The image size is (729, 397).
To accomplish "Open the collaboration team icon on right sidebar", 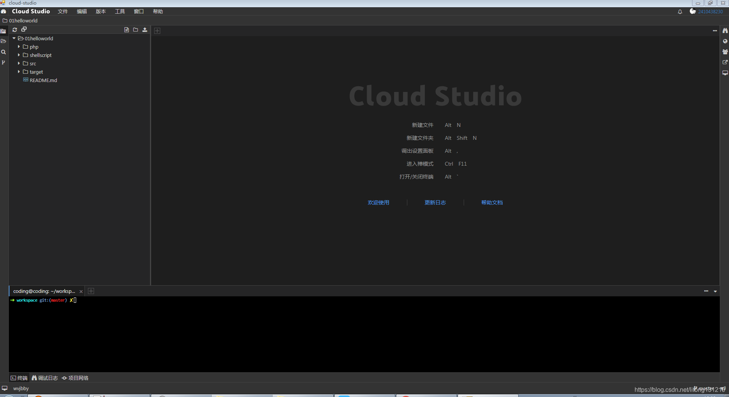I will (725, 52).
